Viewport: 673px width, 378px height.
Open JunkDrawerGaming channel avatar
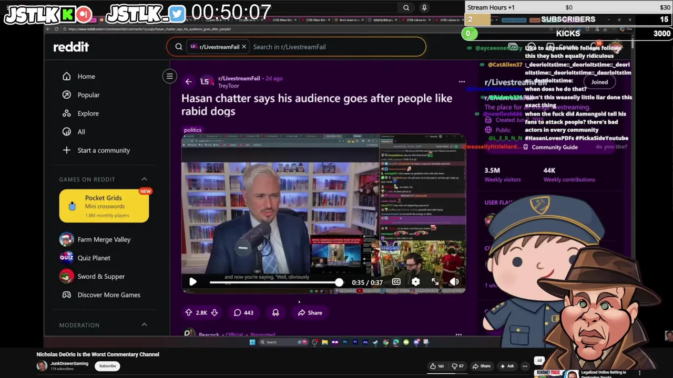pos(42,366)
